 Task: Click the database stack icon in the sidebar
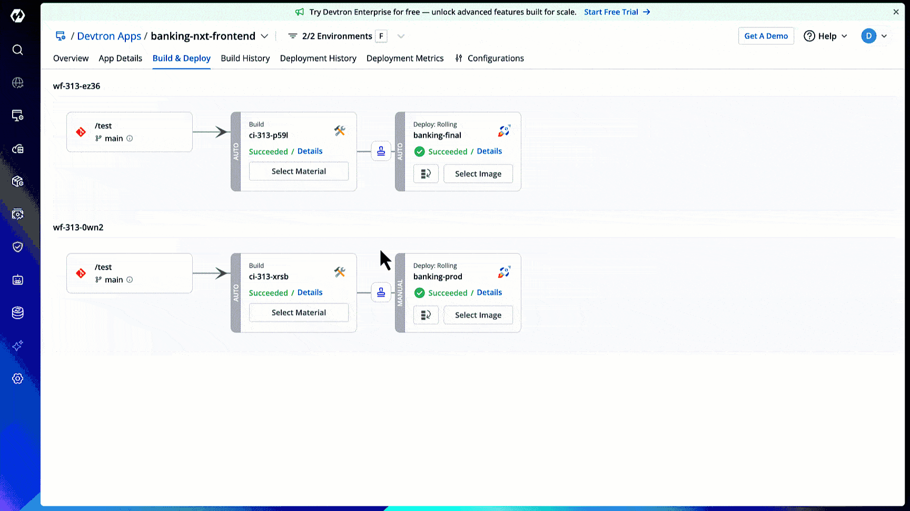tap(17, 313)
